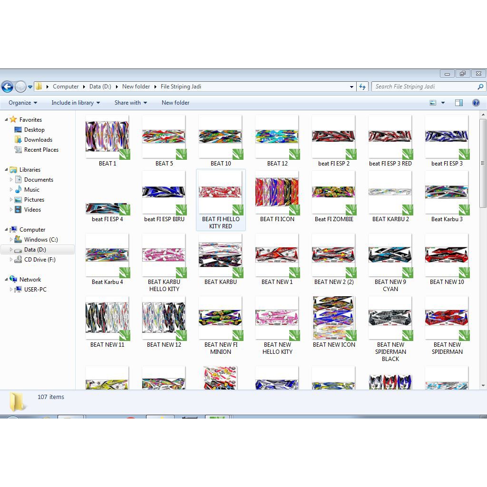Click the New folder toolbar button
This screenshot has height=487, width=487.
[x=175, y=102]
